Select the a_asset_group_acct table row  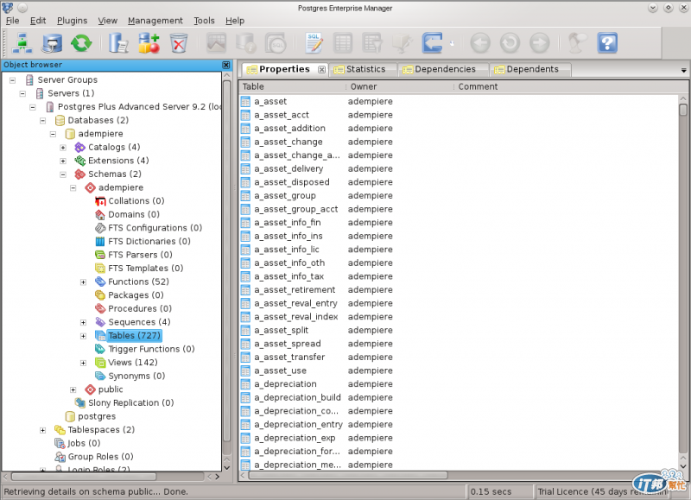tap(295, 209)
